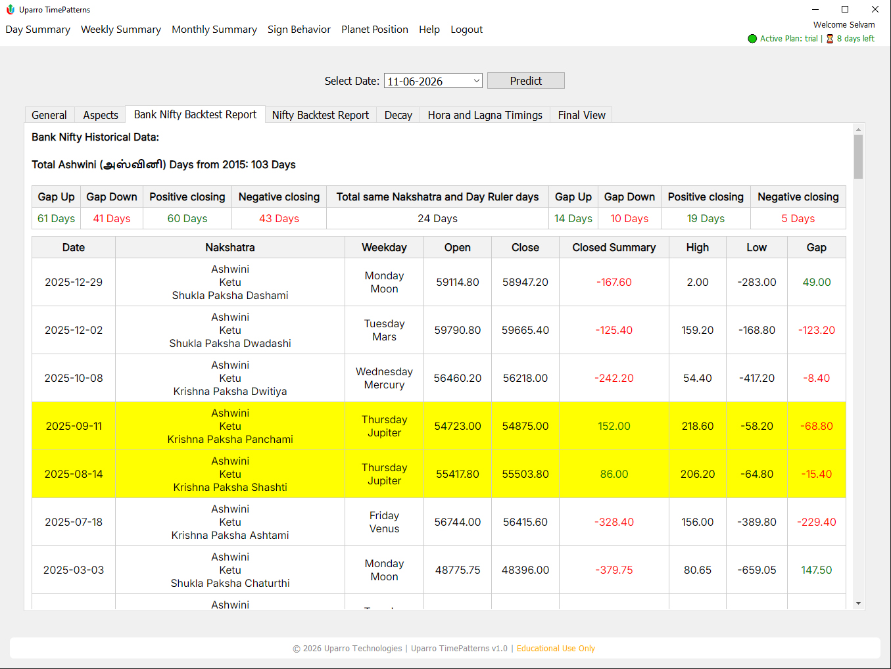Click the hourglass days-left icon
The width and height of the screenshot is (891, 669).
pos(830,39)
